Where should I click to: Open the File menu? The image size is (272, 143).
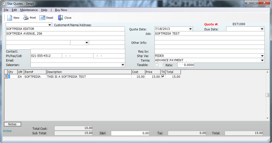[6, 10]
